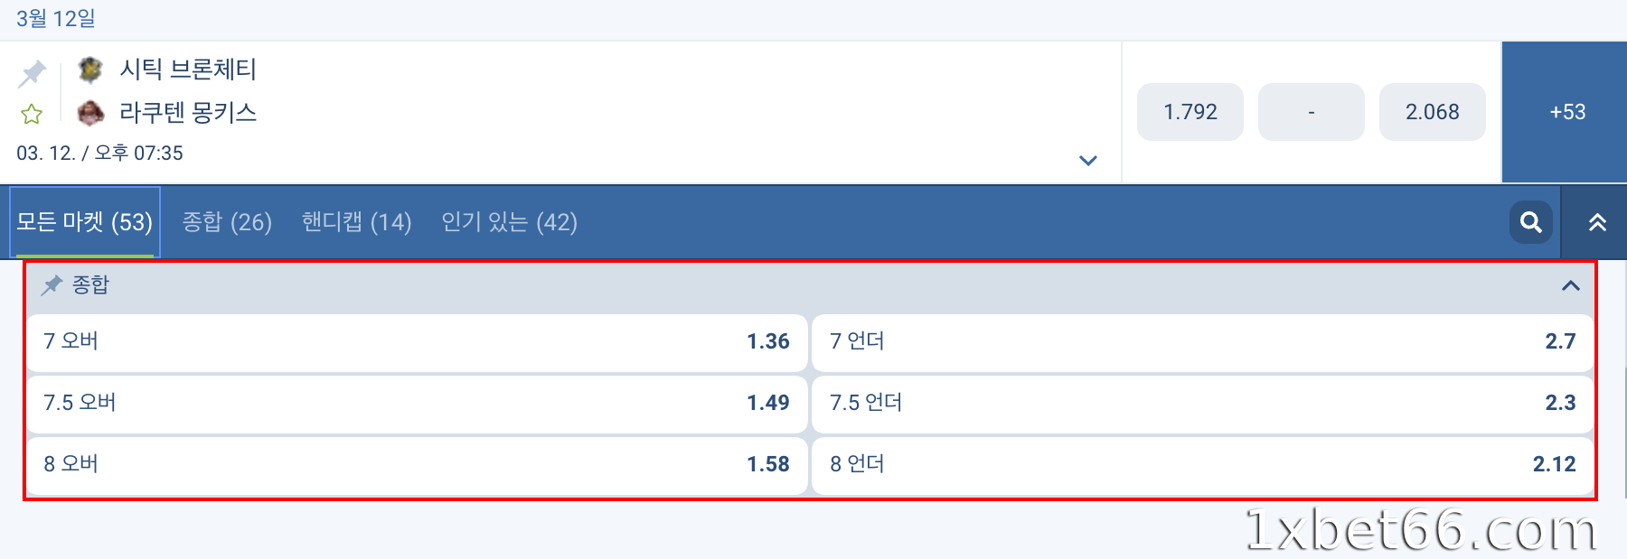The width and height of the screenshot is (1627, 559).
Task: Expand match details with down chevron
Action: (x=1087, y=160)
